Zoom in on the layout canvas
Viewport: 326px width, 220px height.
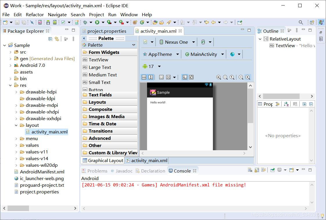coord(247,77)
